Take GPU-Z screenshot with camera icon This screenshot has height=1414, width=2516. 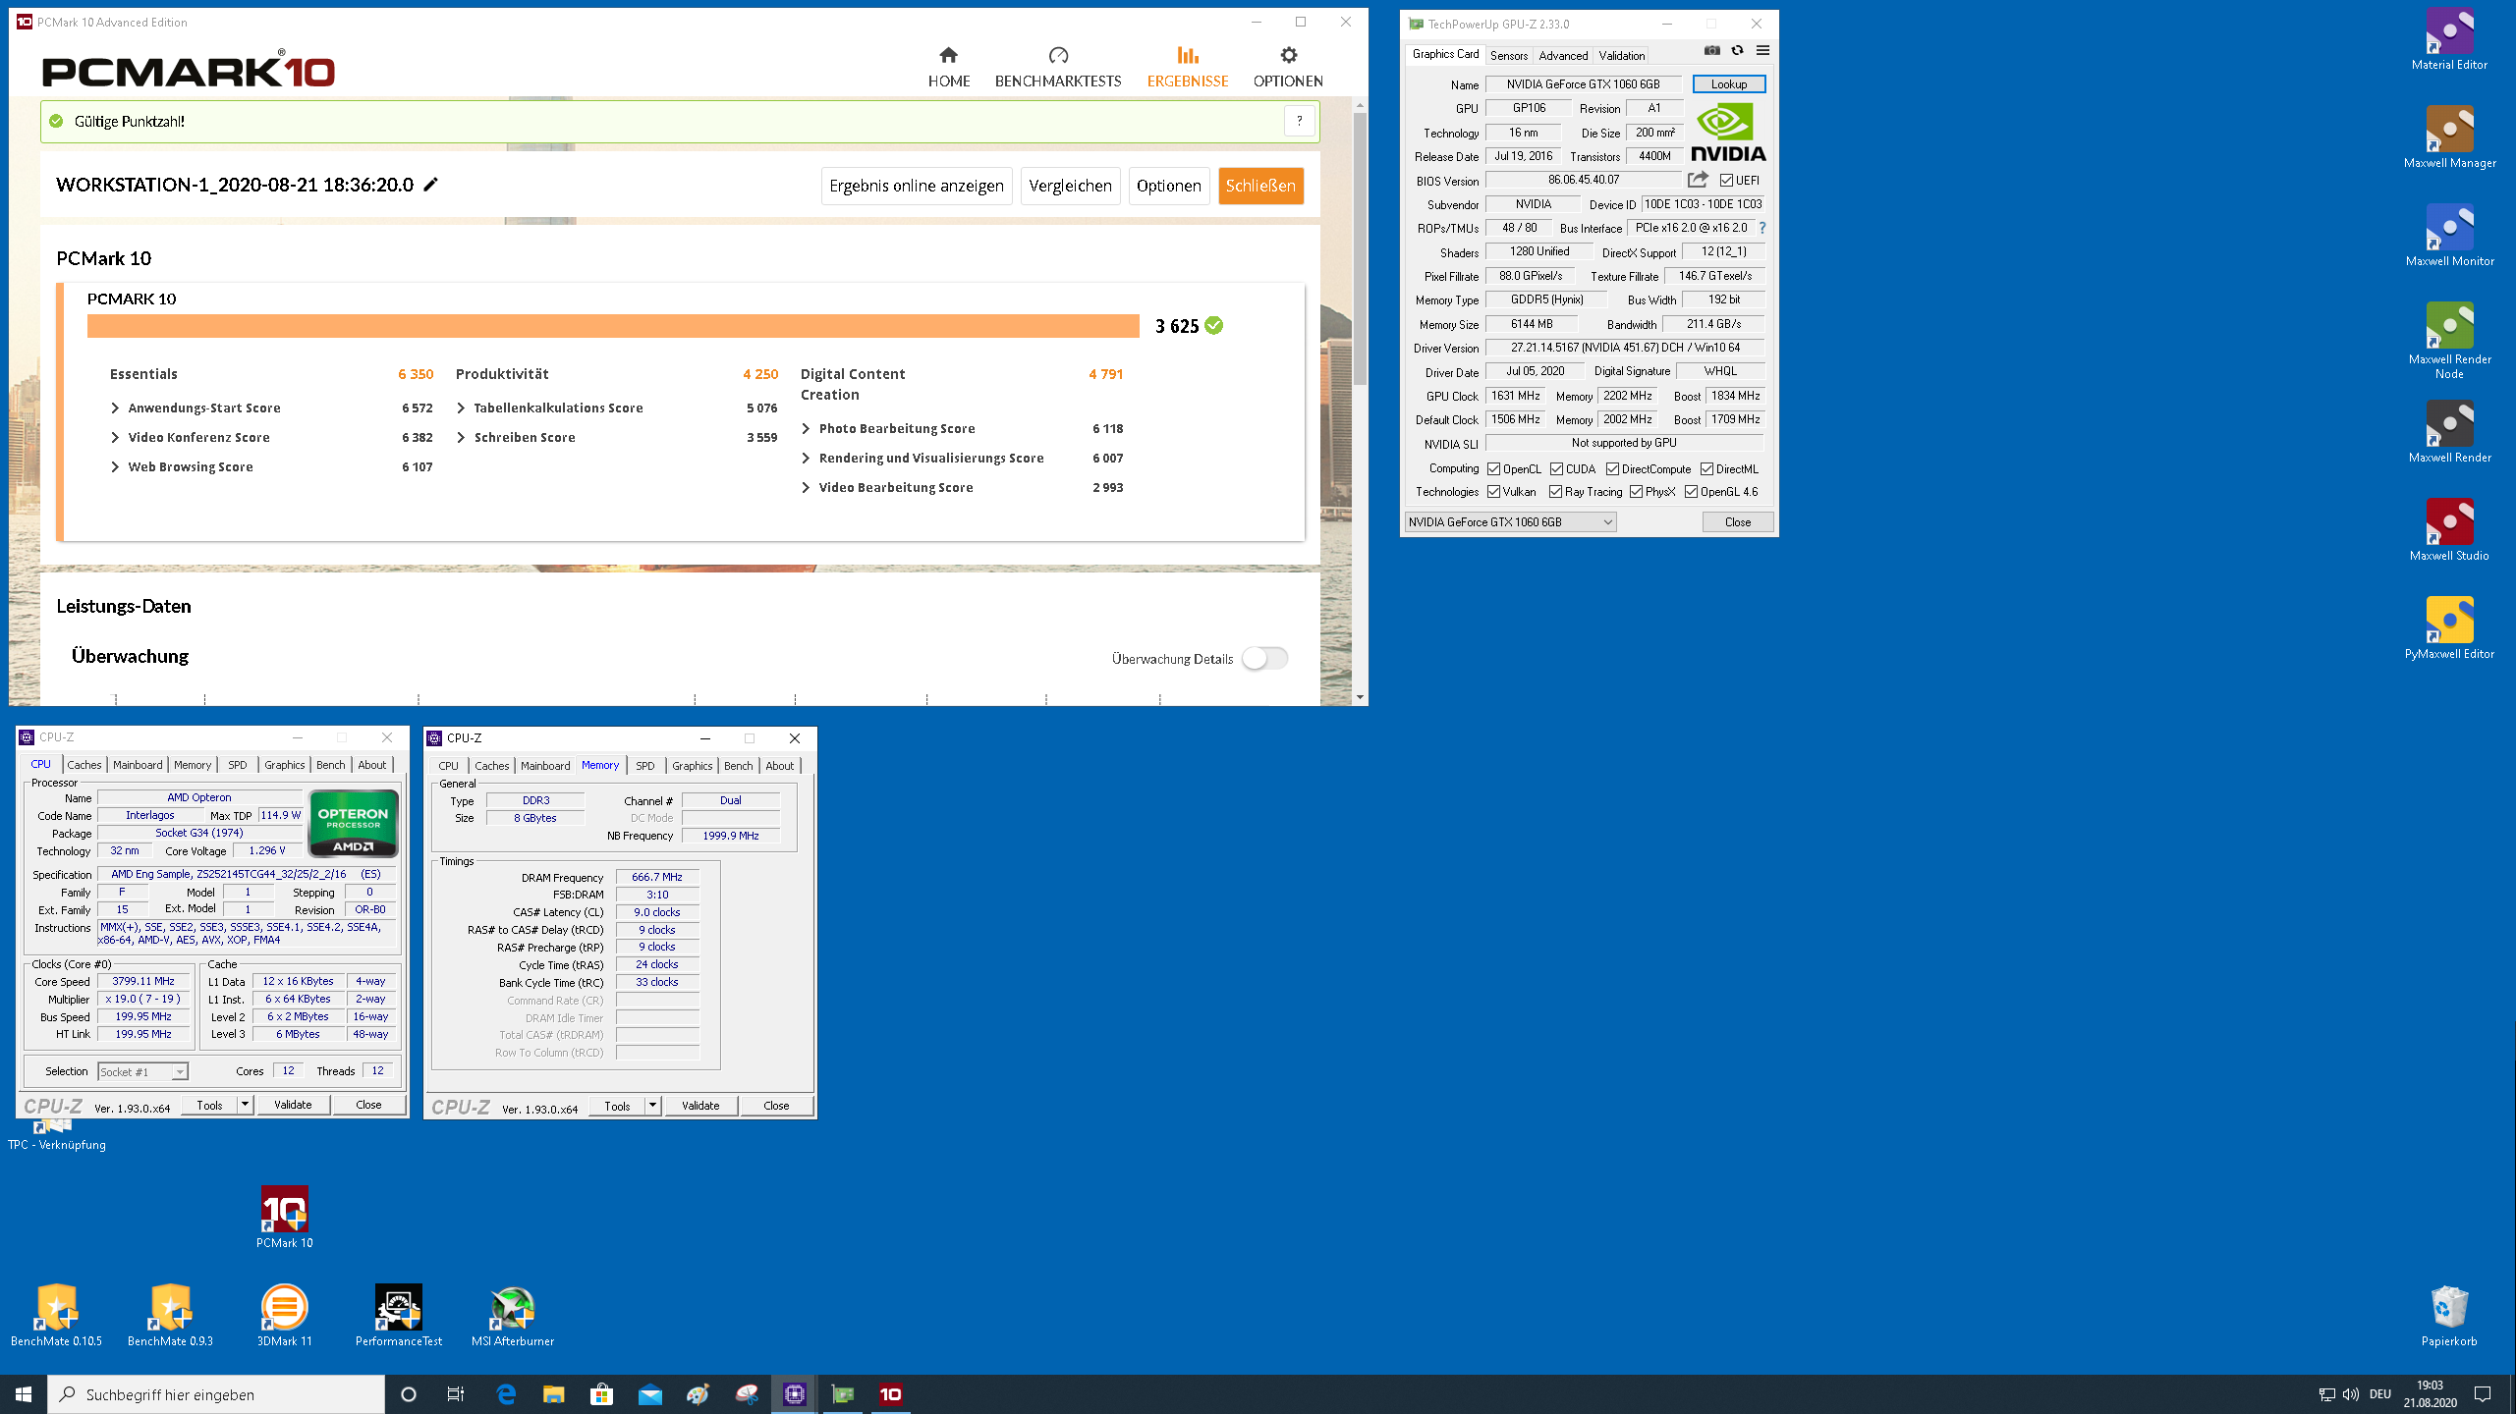pos(1711,51)
